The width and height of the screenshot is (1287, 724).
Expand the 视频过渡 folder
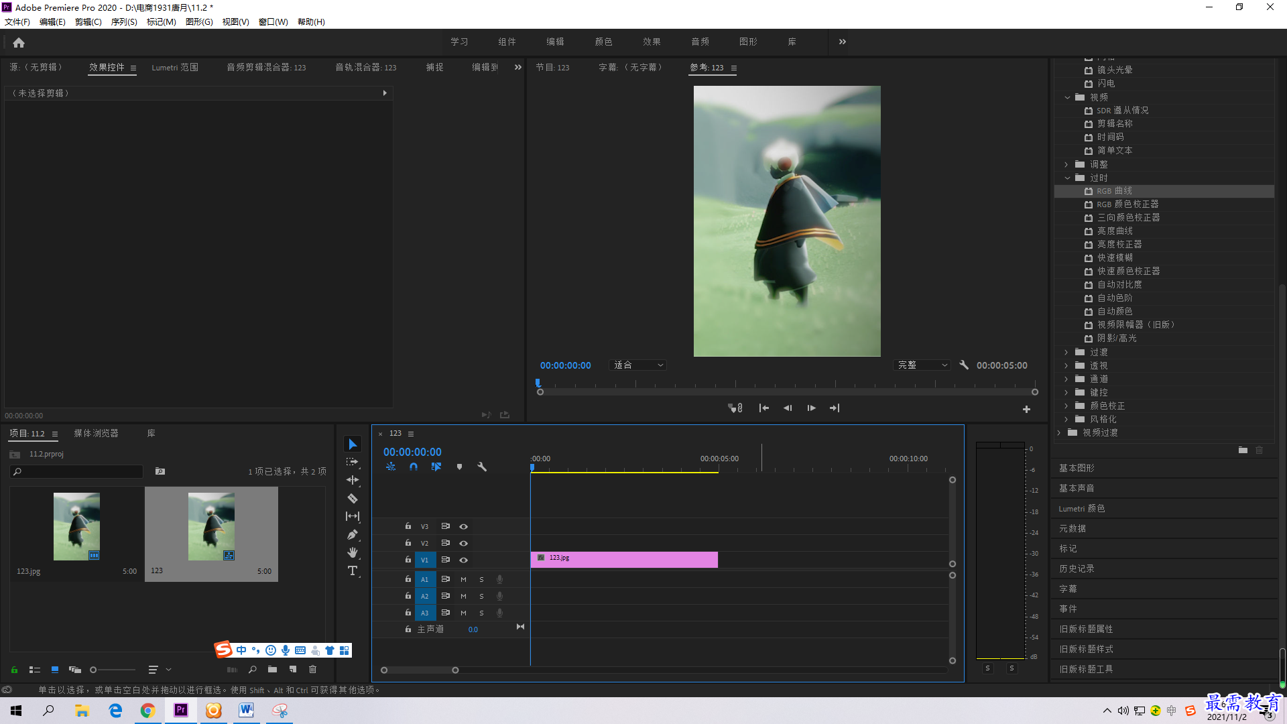coord(1059,432)
